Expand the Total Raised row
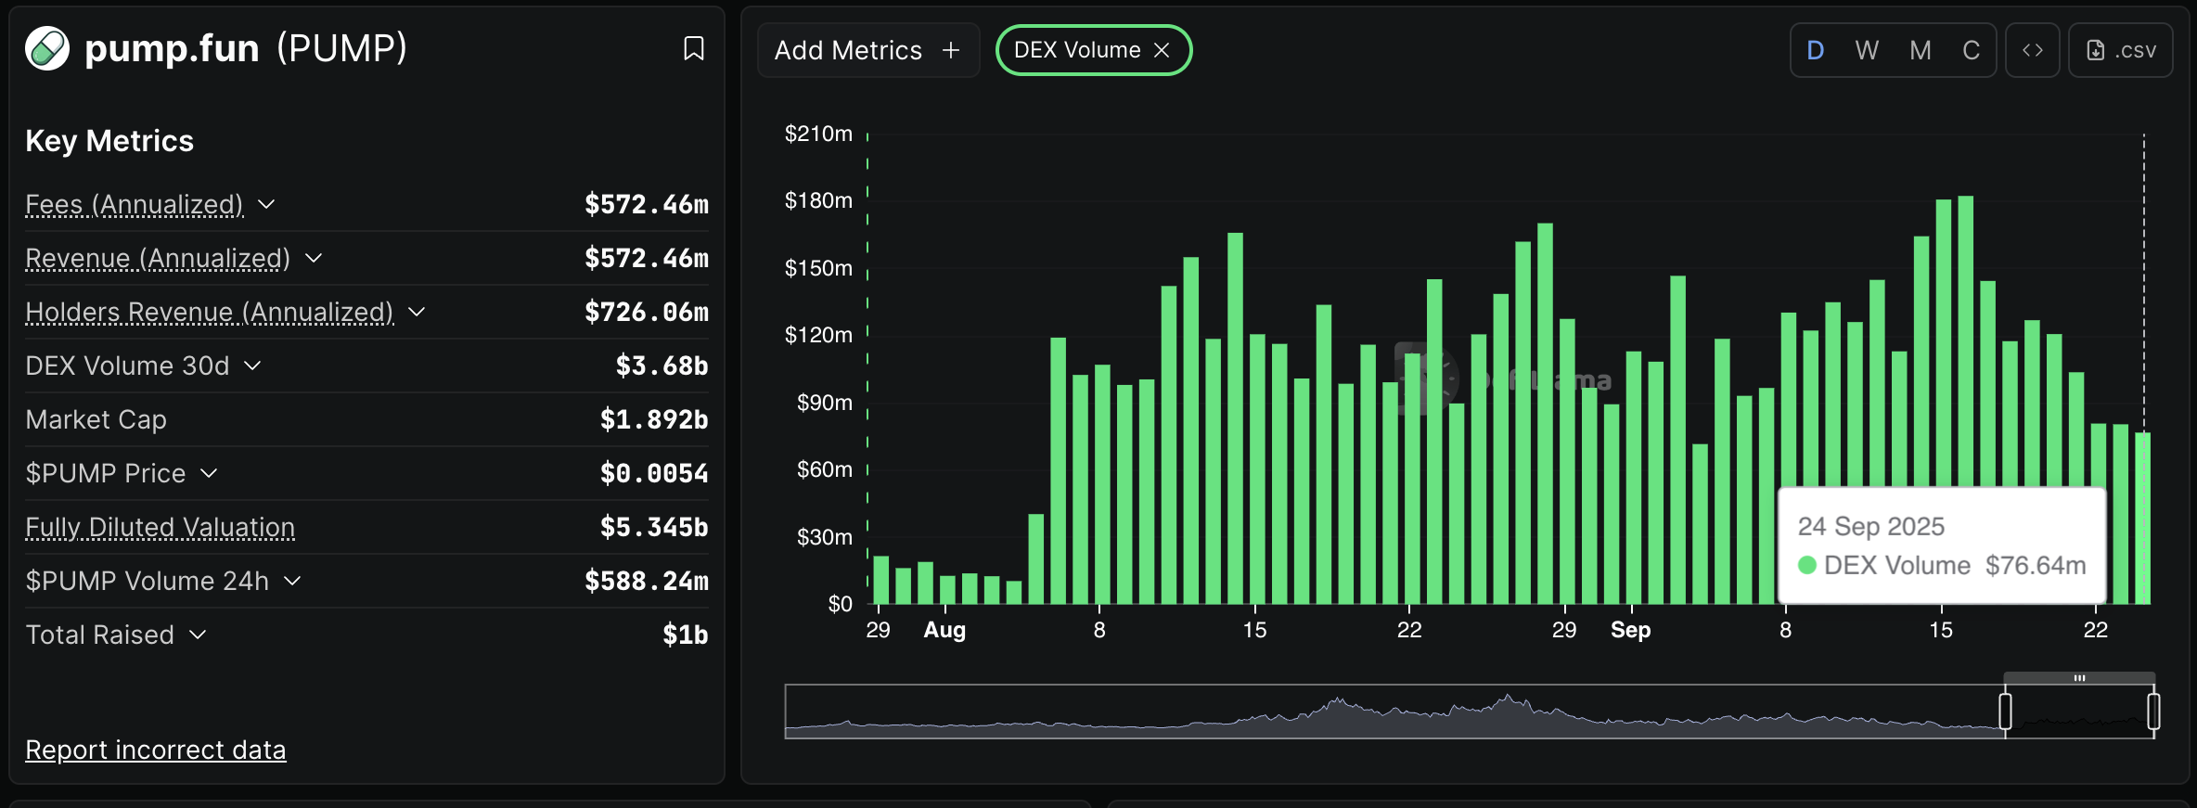The width and height of the screenshot is (2197, 808). click(198, 635)
